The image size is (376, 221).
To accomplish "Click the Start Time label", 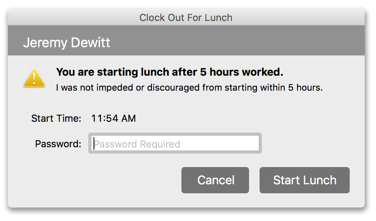I will click(56, 118).
